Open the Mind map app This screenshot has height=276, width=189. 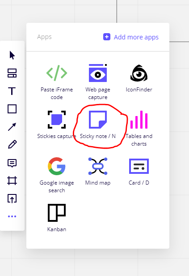click(x=98, y=172)
